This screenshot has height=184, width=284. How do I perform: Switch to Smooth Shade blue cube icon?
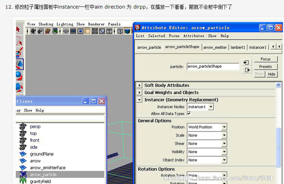click(128, 31)
